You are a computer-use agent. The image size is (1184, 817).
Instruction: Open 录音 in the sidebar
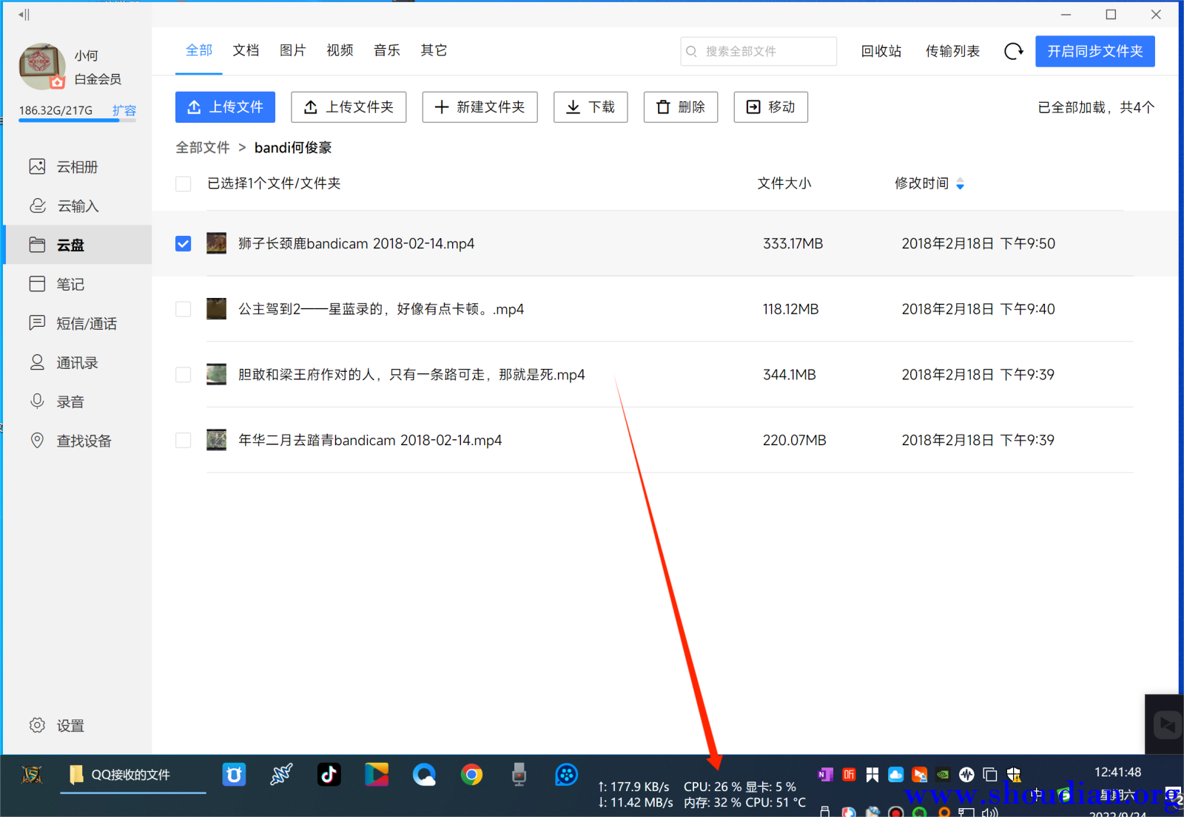[x=78, y=401]
